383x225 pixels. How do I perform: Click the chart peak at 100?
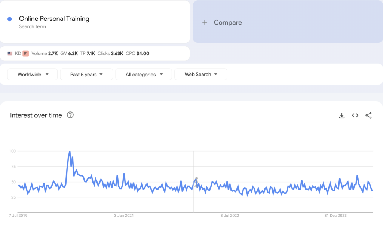pos(70,152)
